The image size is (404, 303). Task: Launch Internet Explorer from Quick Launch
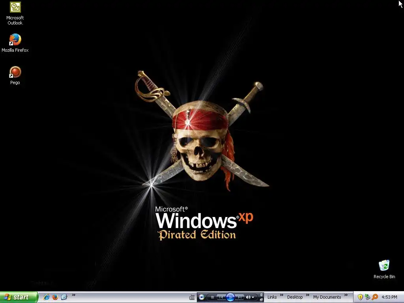47,297
